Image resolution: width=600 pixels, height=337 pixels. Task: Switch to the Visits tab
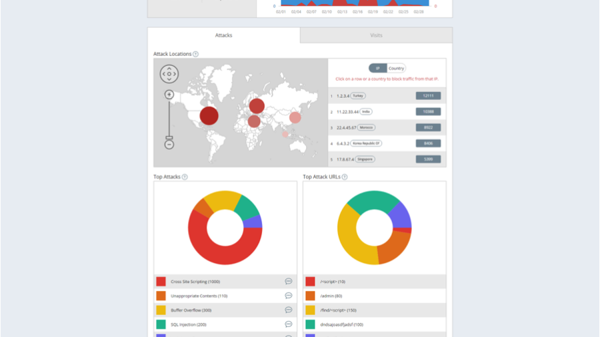click(376, 35)
